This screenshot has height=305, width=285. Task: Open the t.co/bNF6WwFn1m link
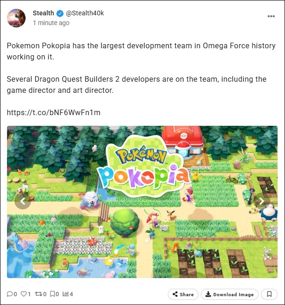pyautogui.click(x=53, y=112)
